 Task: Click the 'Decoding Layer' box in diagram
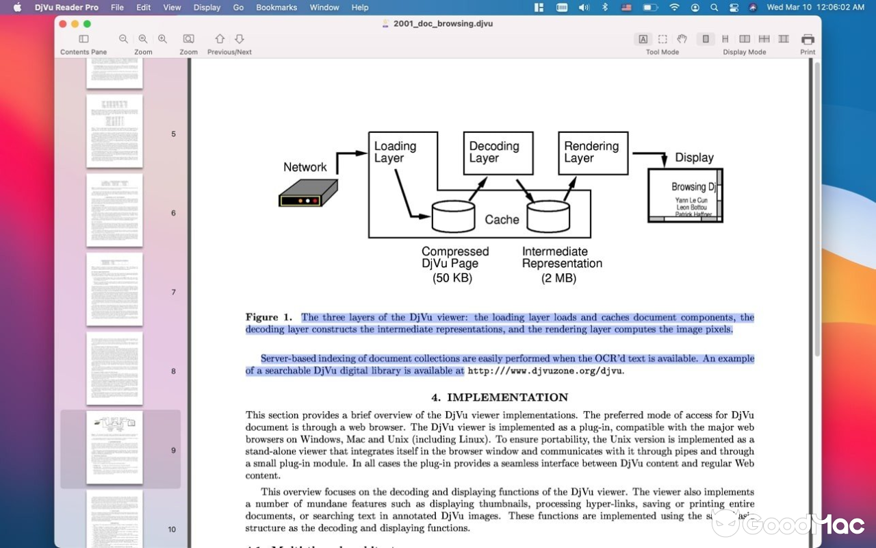498,153
